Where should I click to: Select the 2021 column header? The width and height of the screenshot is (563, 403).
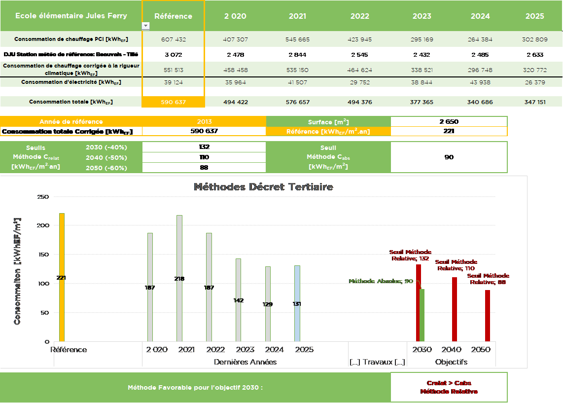tap(297, 16)
